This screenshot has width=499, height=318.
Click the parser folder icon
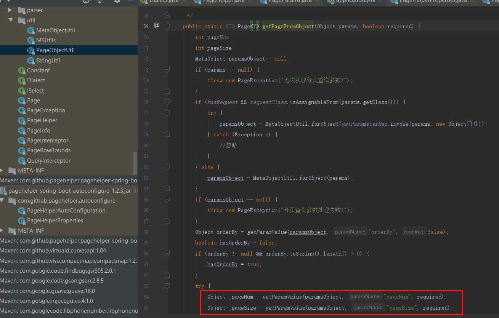tap(21, 10)
